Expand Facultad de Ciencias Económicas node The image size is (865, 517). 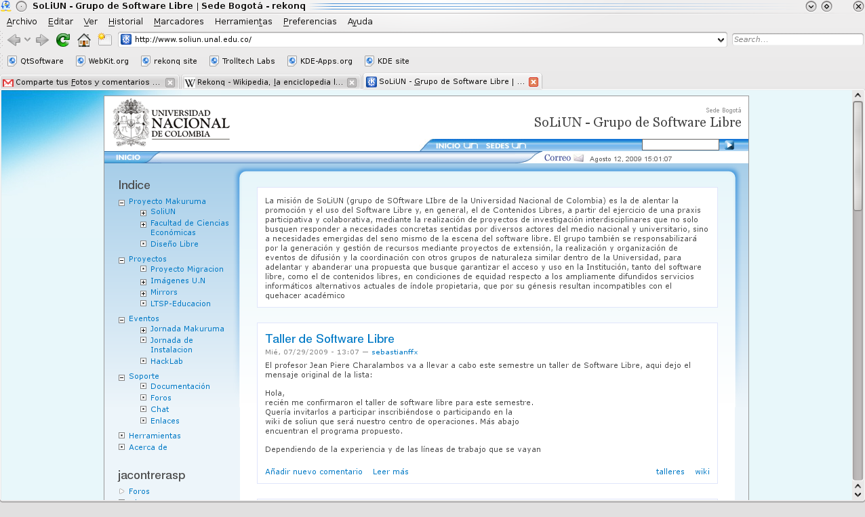[x=143, y=225]
